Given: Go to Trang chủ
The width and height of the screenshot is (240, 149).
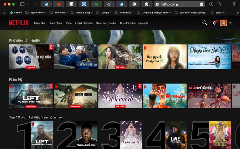Looking at the screenshot, I should coord(39,23).
